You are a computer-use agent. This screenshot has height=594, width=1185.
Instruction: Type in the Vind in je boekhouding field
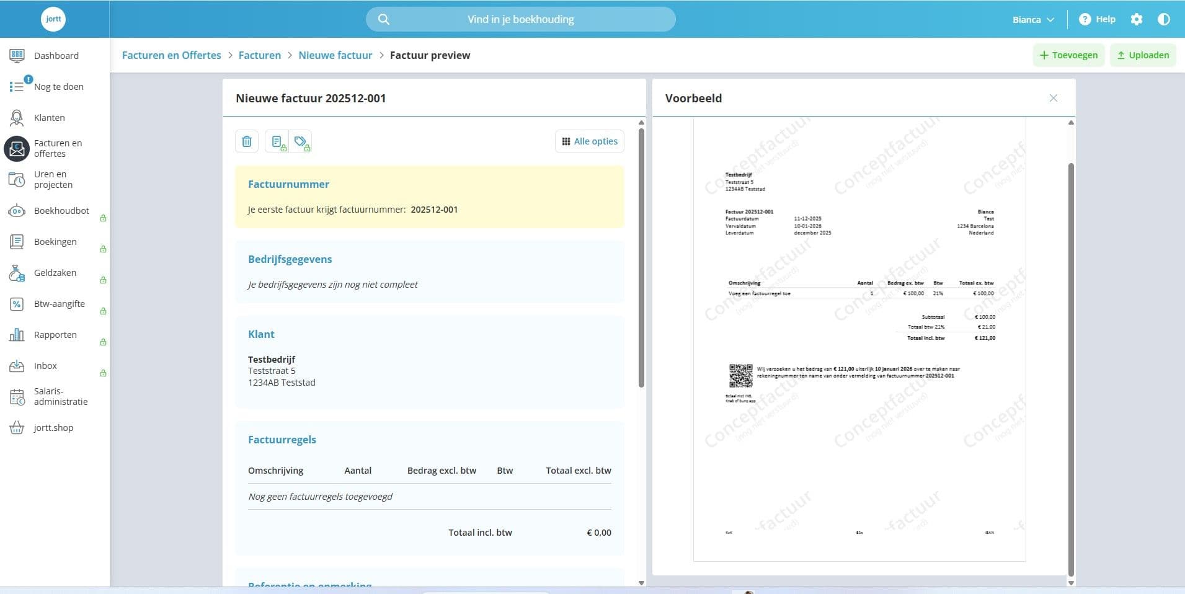(520, 19)
